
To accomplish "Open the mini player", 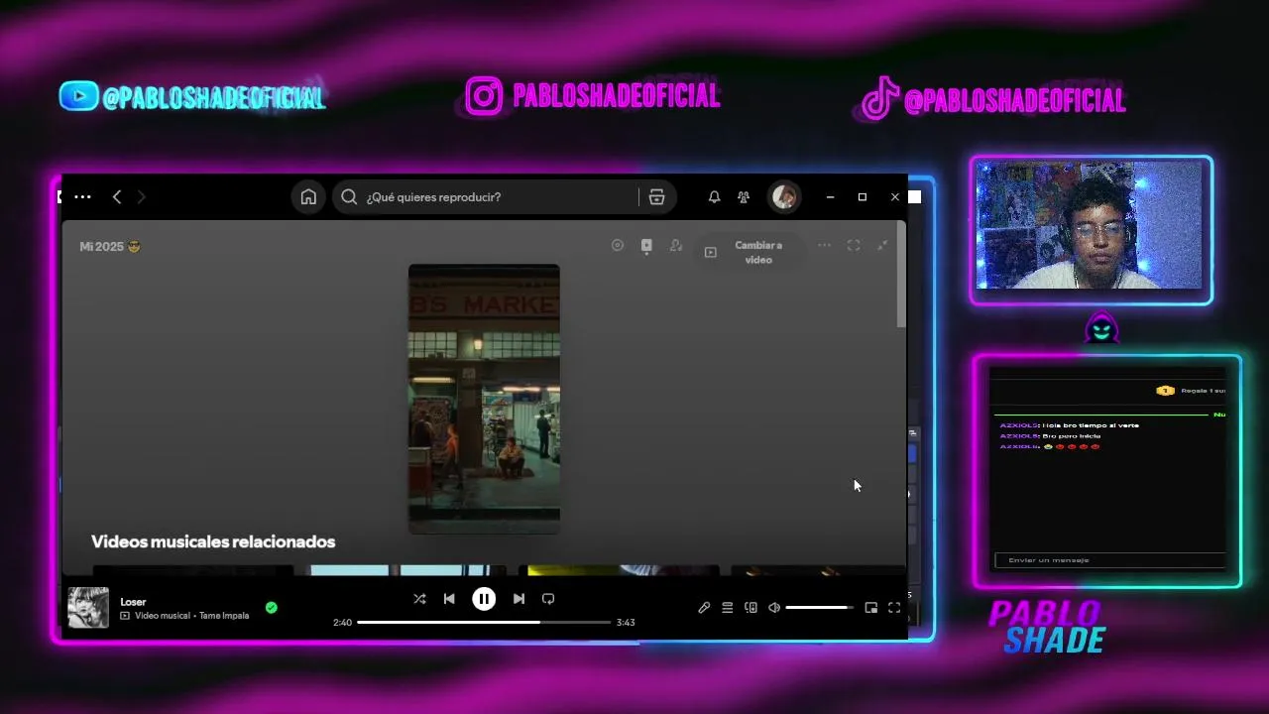I will point(871,608).
